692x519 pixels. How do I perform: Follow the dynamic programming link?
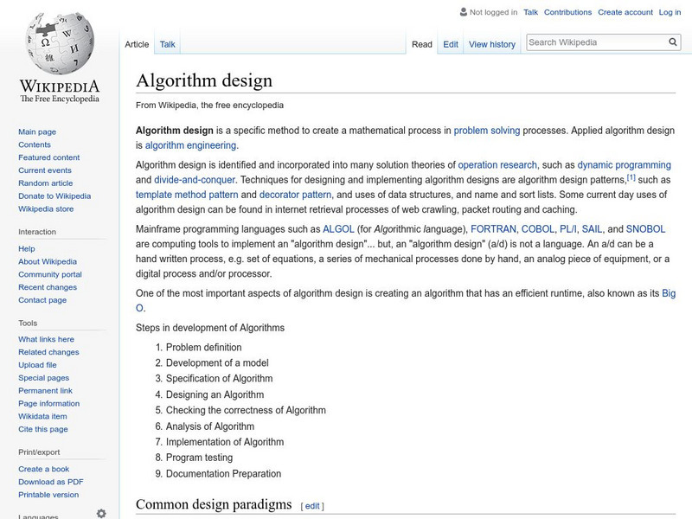(x=624, y=165)
